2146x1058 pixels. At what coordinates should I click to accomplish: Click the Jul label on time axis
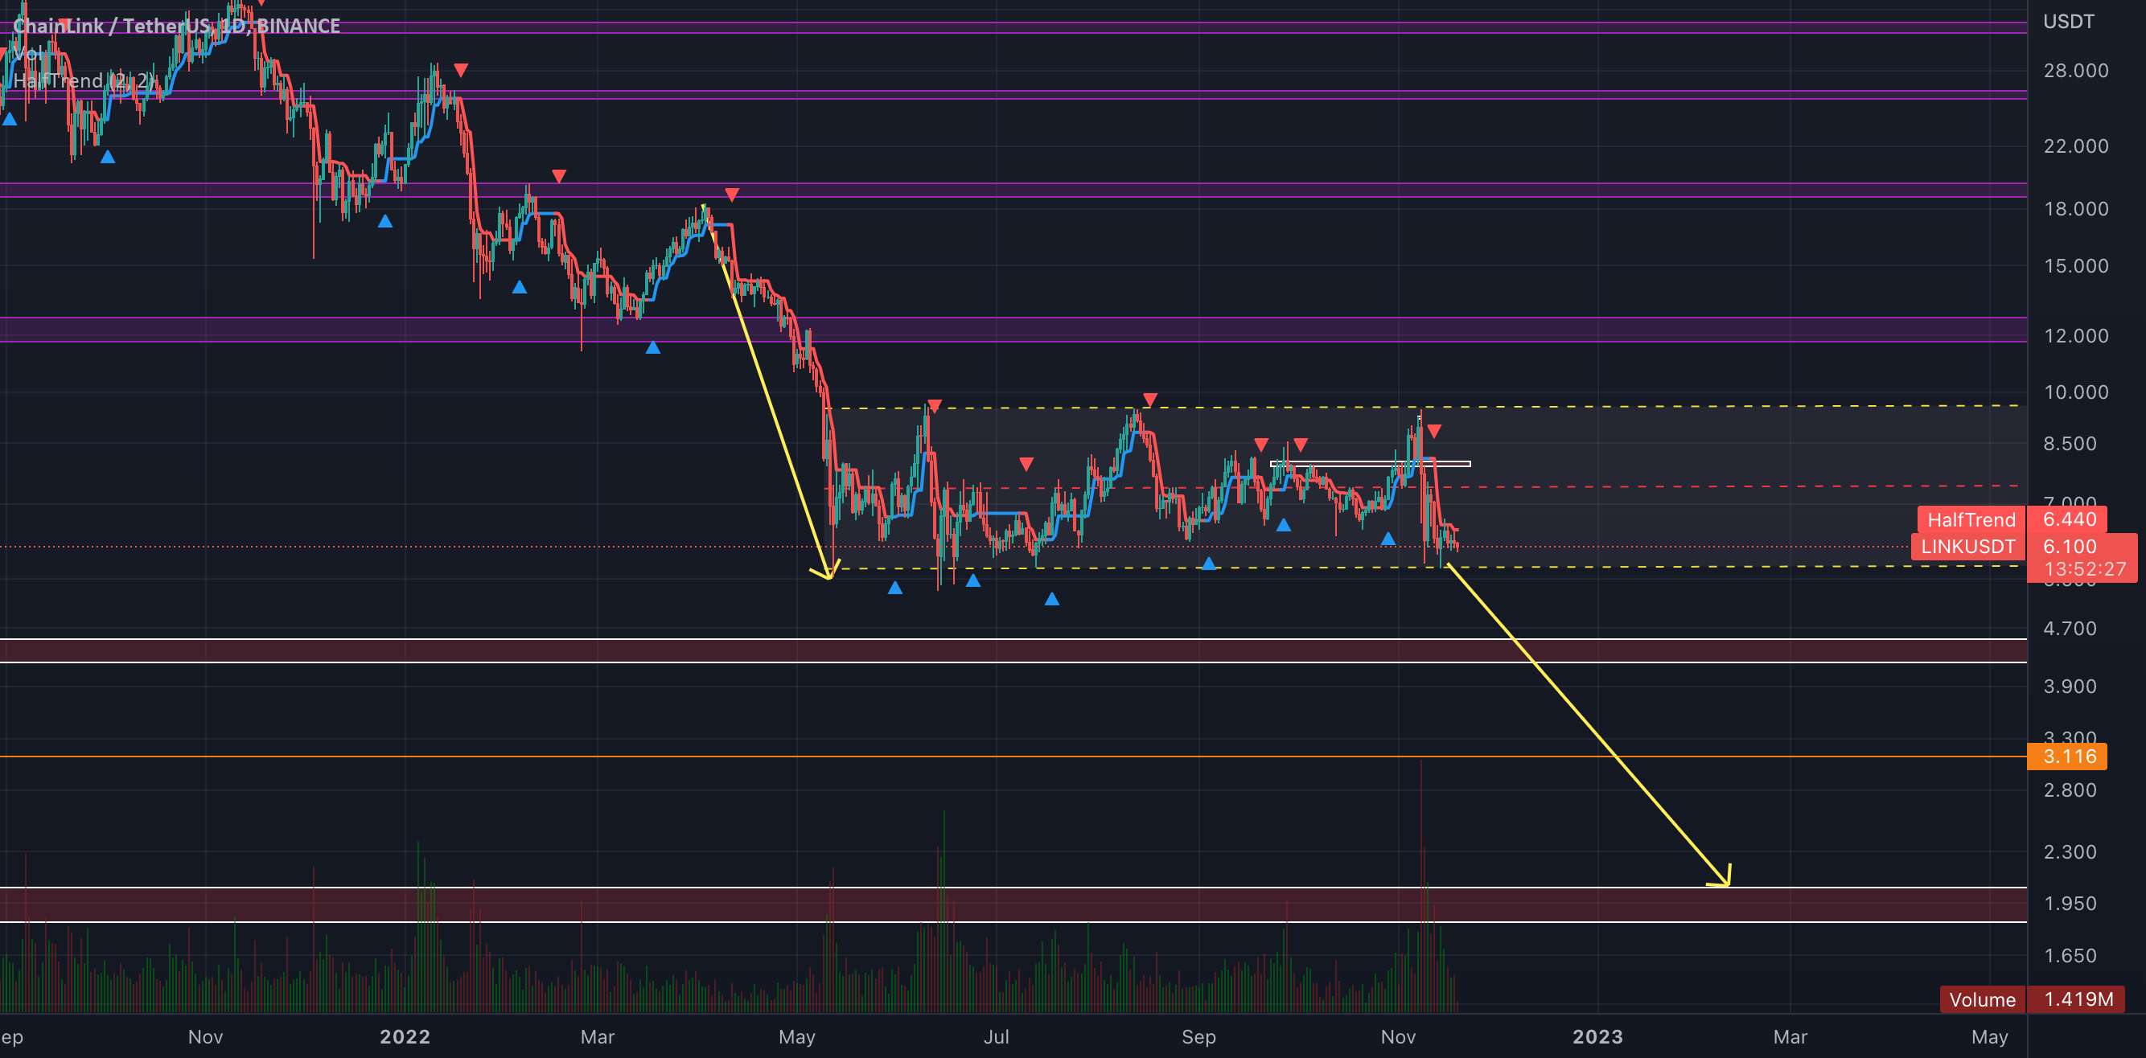997,1037
